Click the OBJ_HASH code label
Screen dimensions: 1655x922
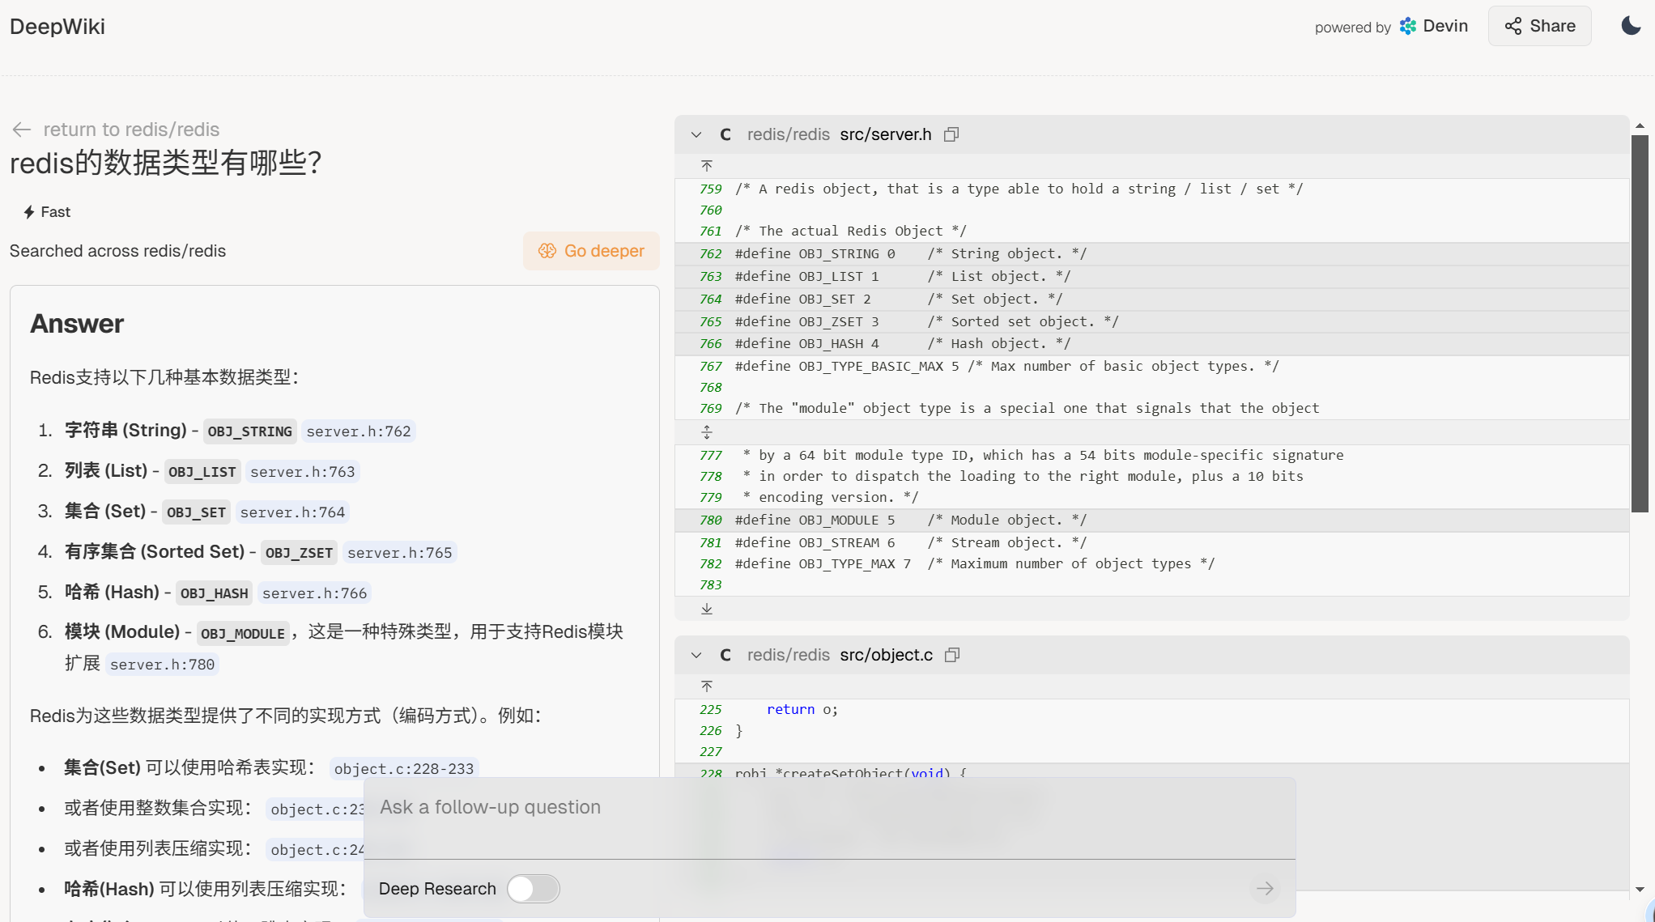pyautogui.click(x=215, y=593)
